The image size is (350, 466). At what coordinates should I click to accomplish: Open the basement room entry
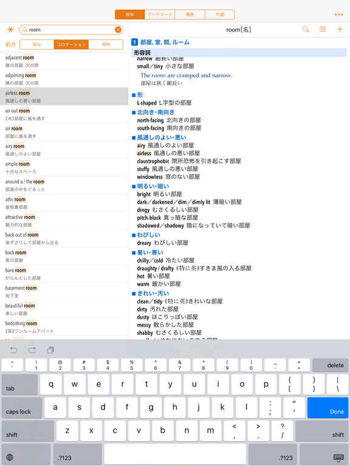64,291
